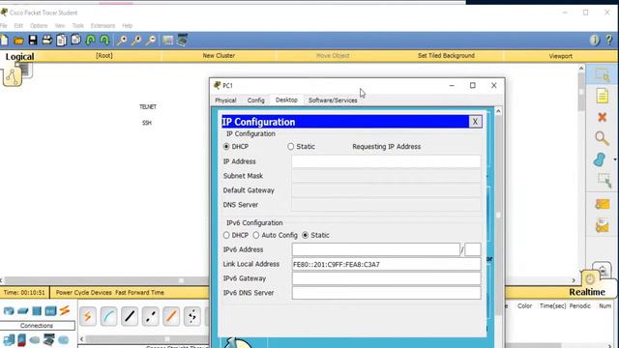The width and height of the screenshot is (619, 348).
Task: Click Fast Forward Time
Action: point(139,292)
